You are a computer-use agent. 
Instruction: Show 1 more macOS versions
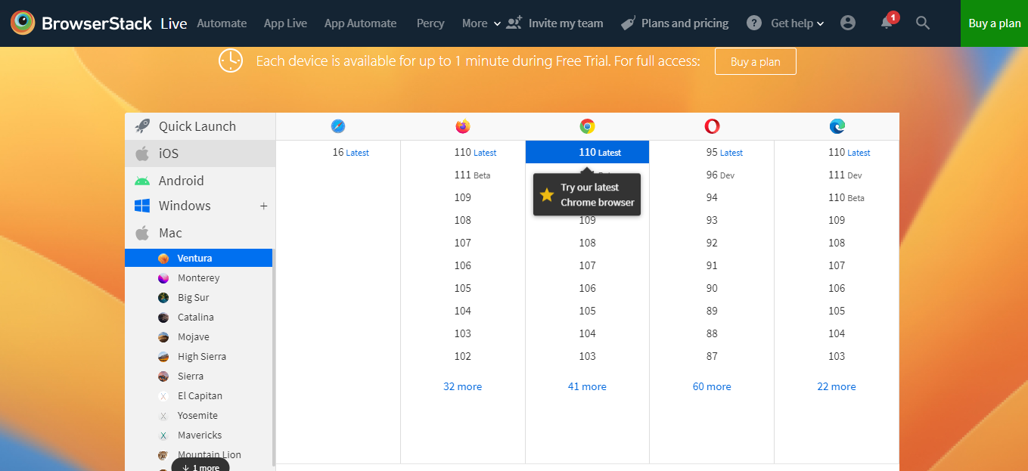click(200, 466)
